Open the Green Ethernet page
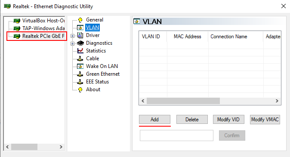 [x=103, y=74]
